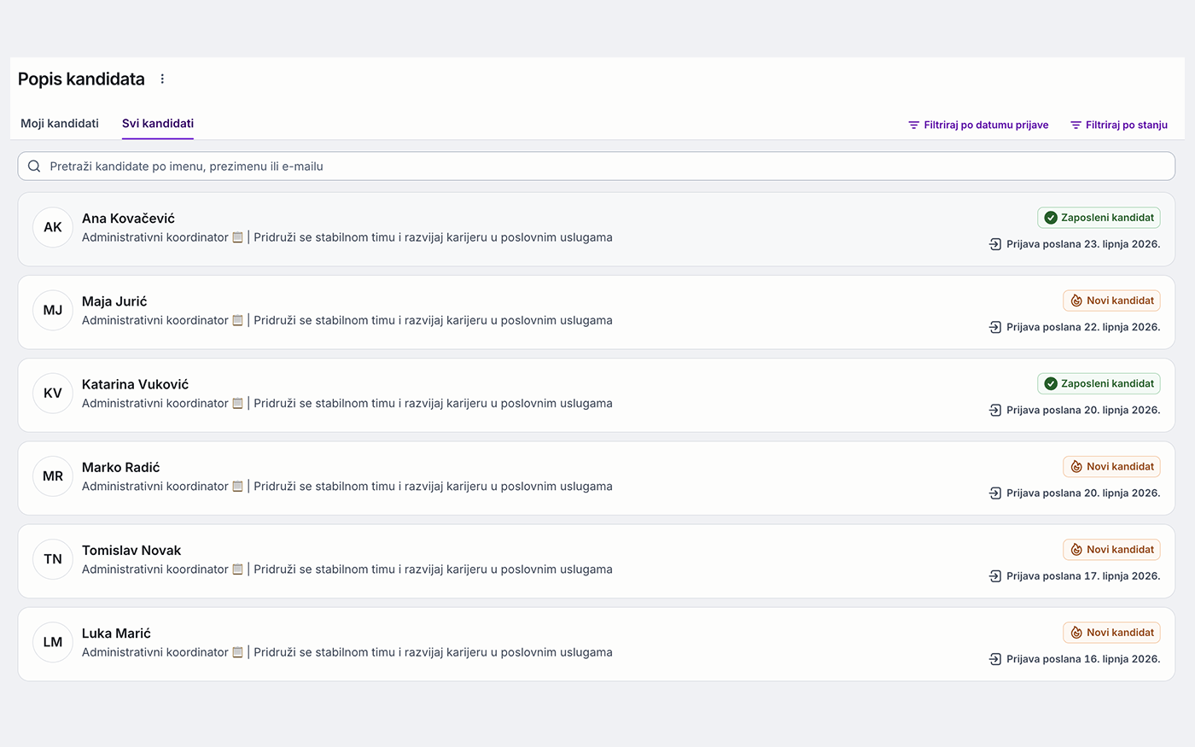Switch to the Moji kandidati tab
Image resolution: width=1195 pixels, height=747 pixels.
click(60, 124)
